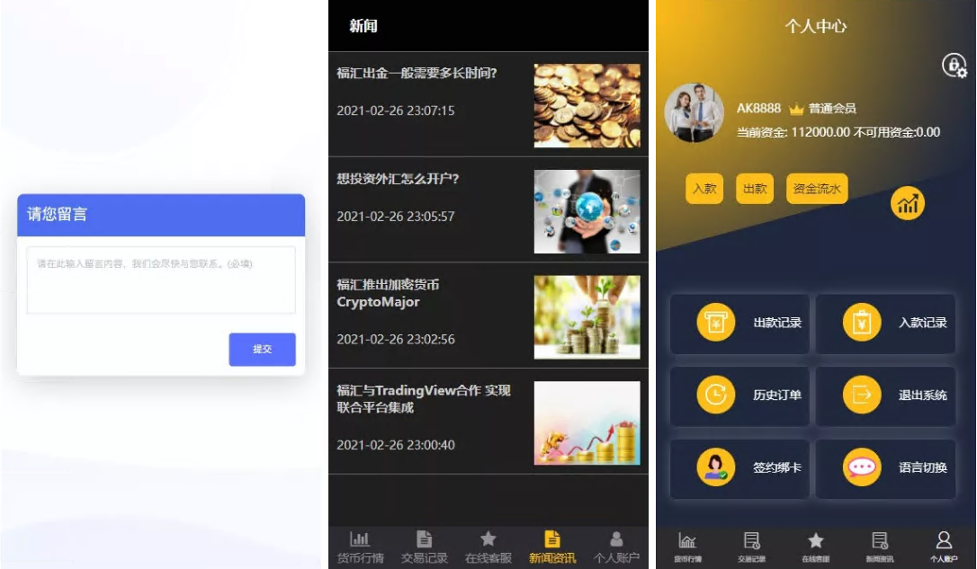The width and height of the screenshot is (977, 569).
Task: Open the gold coins news article thumbnail
Action: 587,105
